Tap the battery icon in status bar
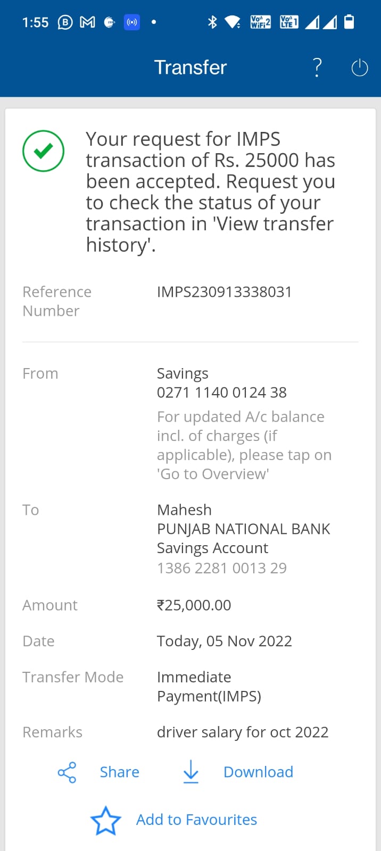 349,22
